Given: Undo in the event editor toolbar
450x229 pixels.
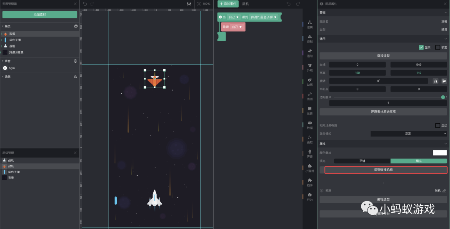Looking at the screenshot, I should (288, 4).
